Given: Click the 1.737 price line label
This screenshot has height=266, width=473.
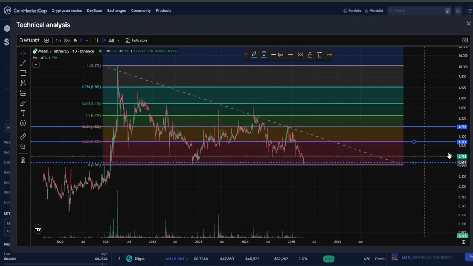Looking at the screenshot, I should tap(462, 127).
